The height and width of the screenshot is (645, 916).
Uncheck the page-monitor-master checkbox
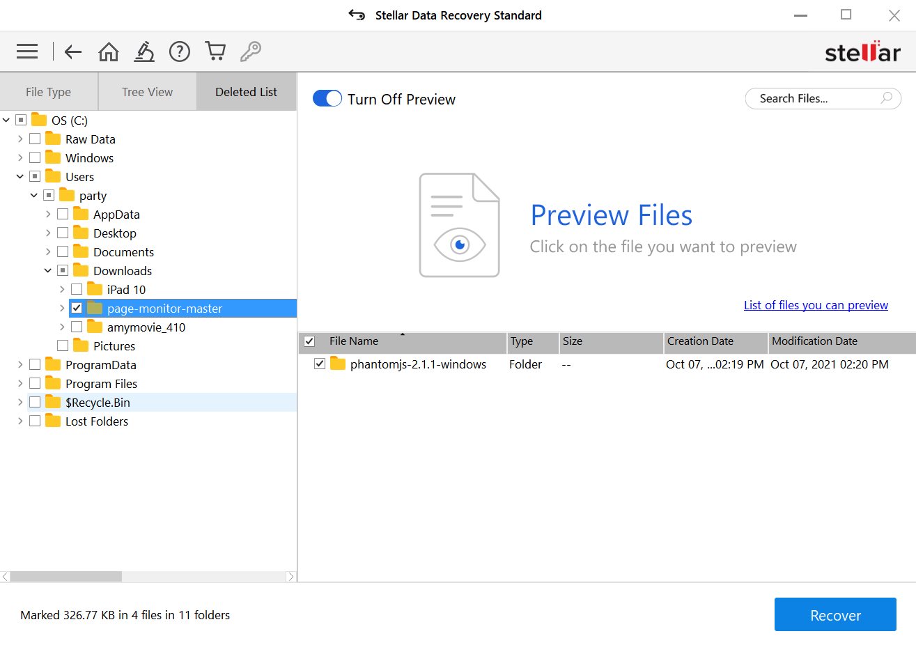tap(77, 308)
